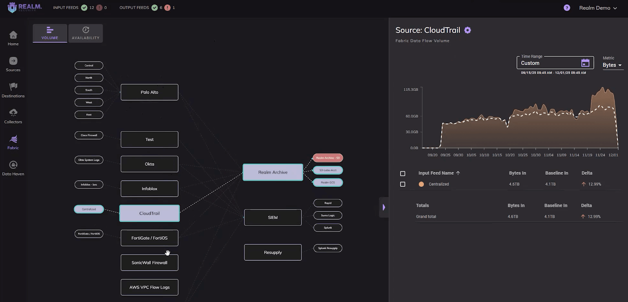Click the Centralized orange color dot
Viewport: 628px width, 302px height.
pos(421,184)
